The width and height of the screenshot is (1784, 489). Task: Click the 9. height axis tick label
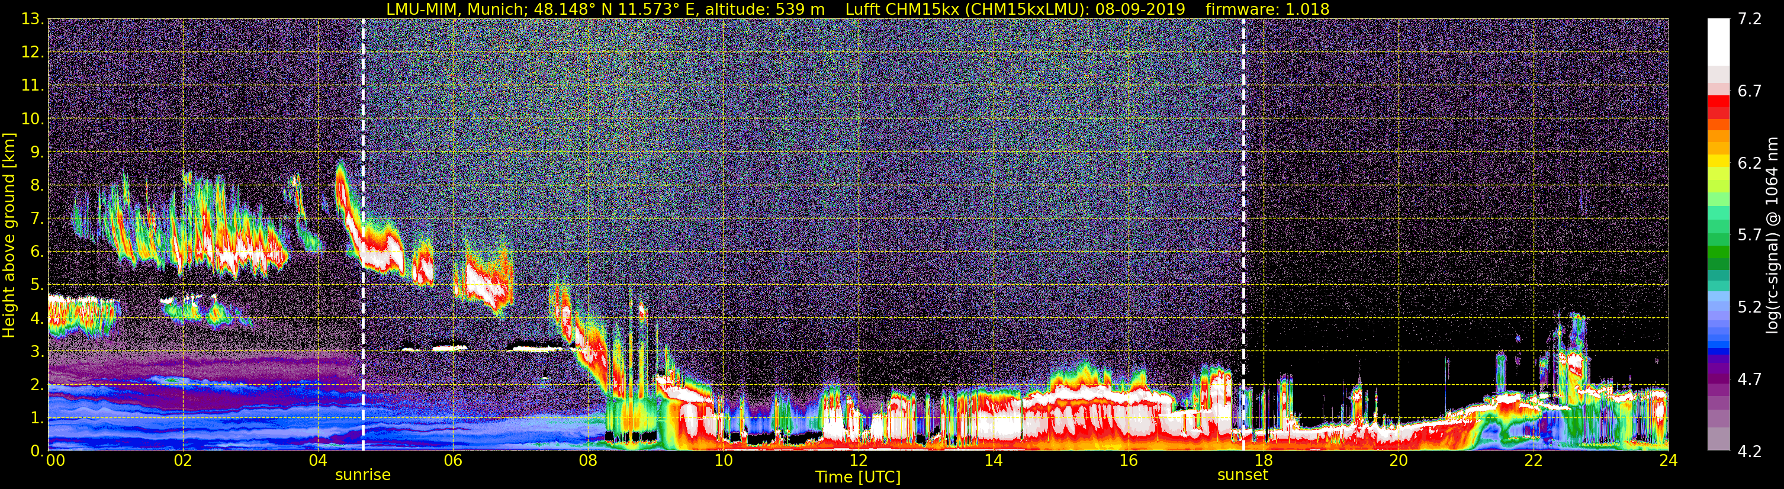pos(37,152)
